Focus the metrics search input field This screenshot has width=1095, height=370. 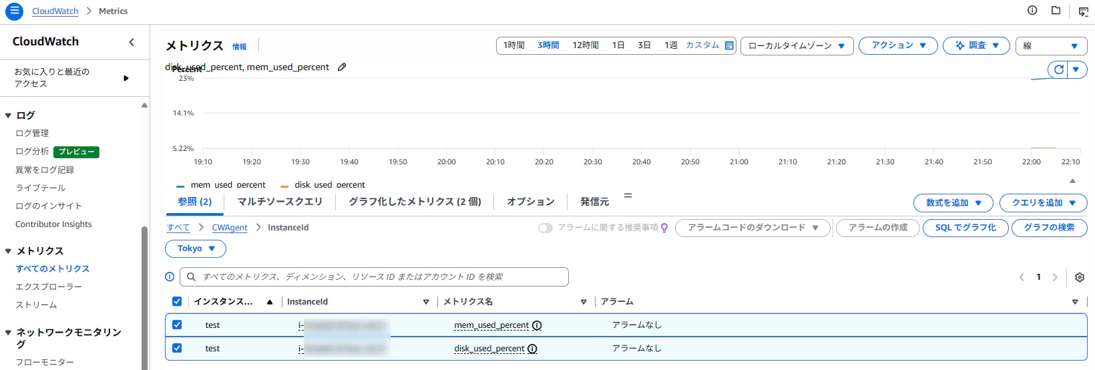374,276
